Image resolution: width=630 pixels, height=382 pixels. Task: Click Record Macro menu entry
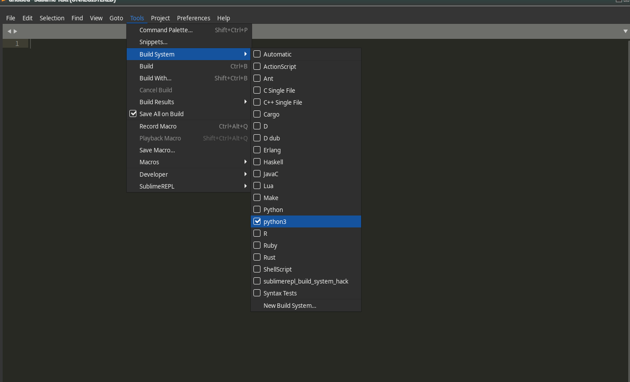(x=189, y=126)
